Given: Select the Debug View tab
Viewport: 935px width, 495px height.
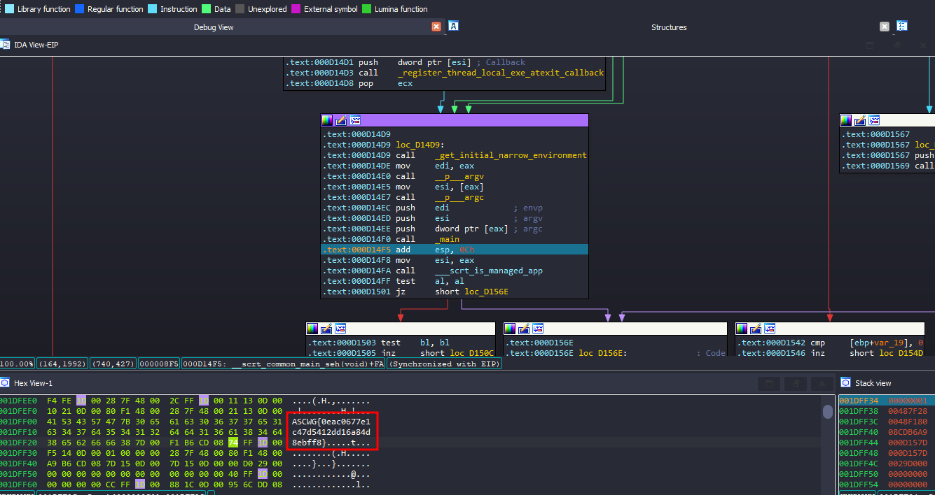Looking at the screenshot, I should coord(214,27).
